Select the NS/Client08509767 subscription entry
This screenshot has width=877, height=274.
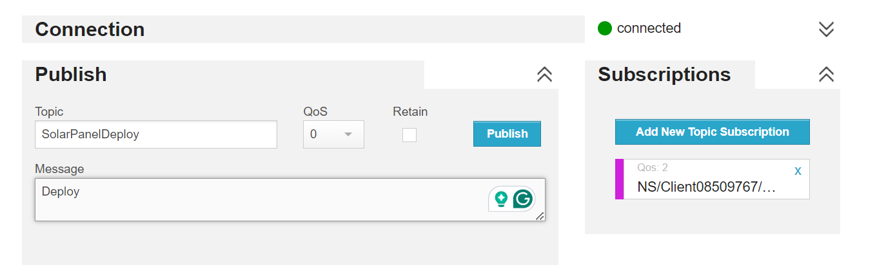[712, 179]
